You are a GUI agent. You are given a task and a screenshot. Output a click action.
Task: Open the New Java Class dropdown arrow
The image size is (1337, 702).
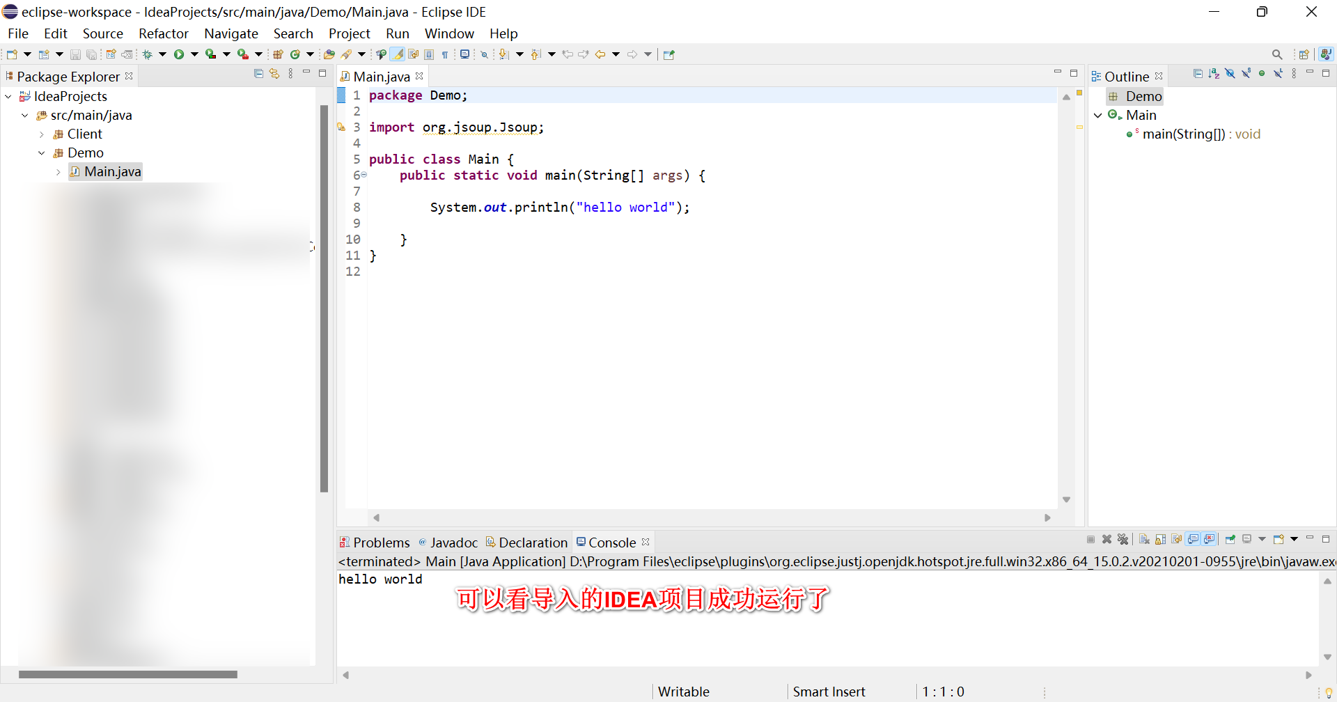click(x=311, y=54)
